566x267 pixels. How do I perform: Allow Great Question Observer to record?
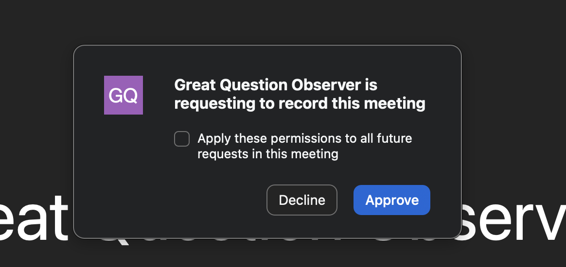tap(392, 200)
